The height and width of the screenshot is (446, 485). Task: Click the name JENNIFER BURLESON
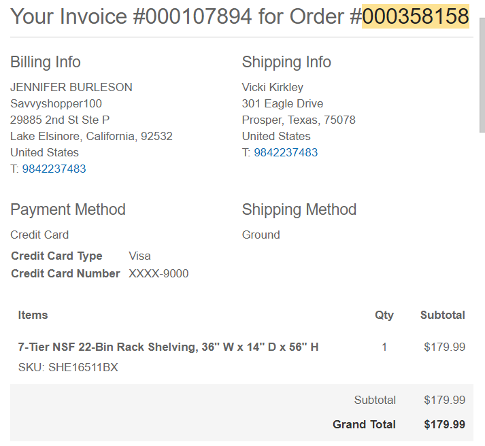[71, 87]
